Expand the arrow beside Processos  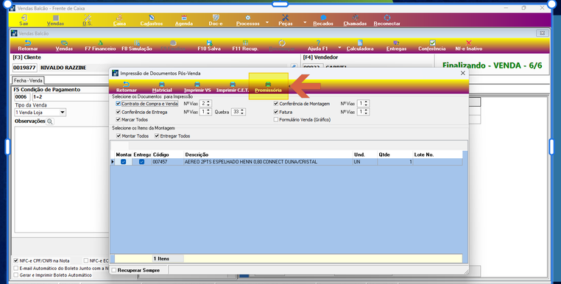[267, 22]
